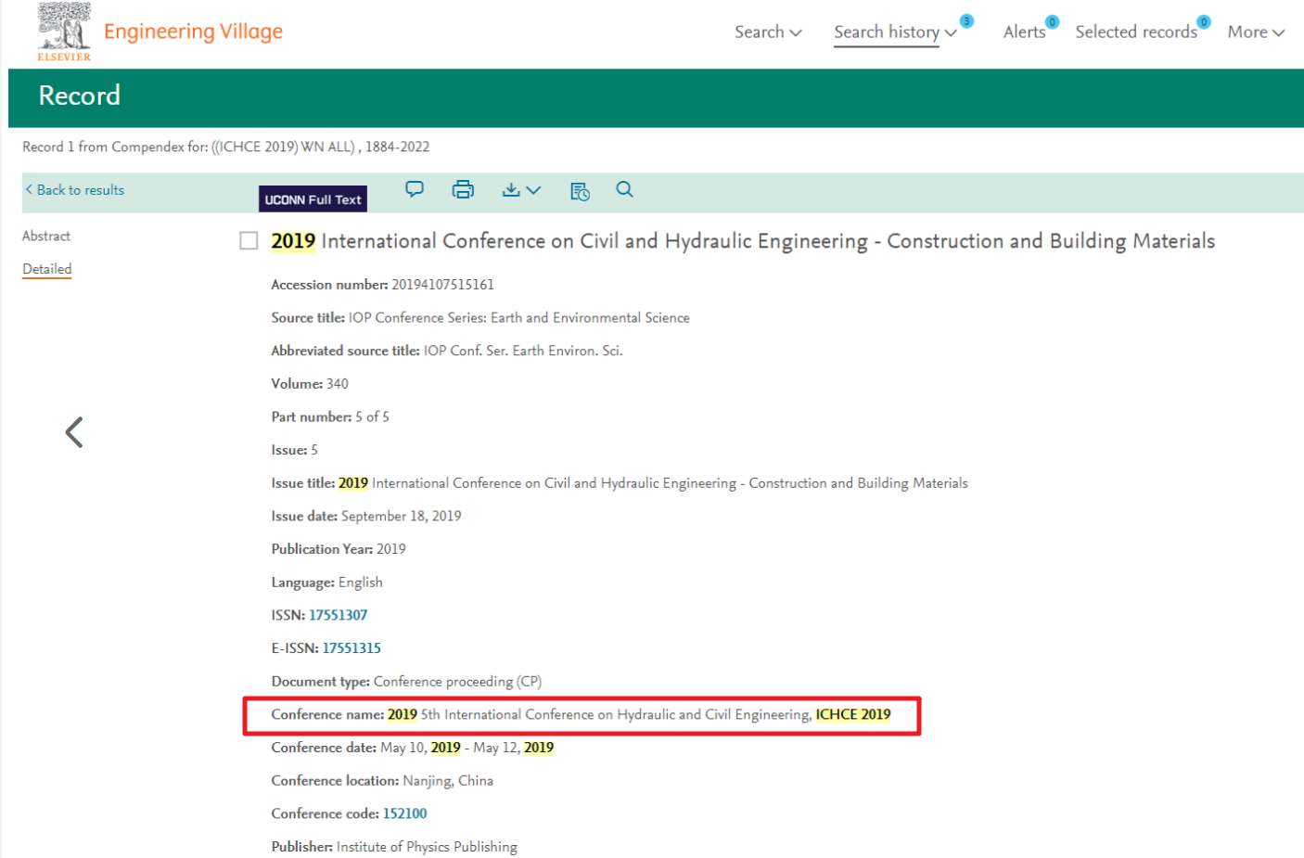This screenshot has width=1304, height=858.
Task: Click the Volume 340 value
Action: [338, 384]
